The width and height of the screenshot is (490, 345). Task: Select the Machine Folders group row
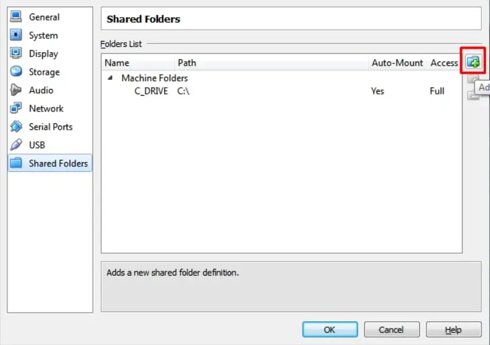(154, 78)
